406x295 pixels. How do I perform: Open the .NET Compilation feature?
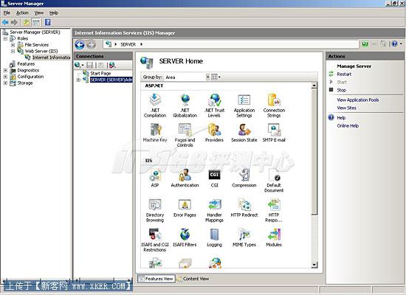click(x=155, y=106)
